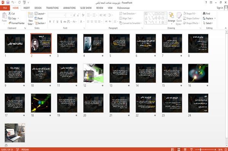Cut the selection with the scissors icon
The height and width of the screenshot is (151, 228).
pyautogui.click(x=11, y=14)
